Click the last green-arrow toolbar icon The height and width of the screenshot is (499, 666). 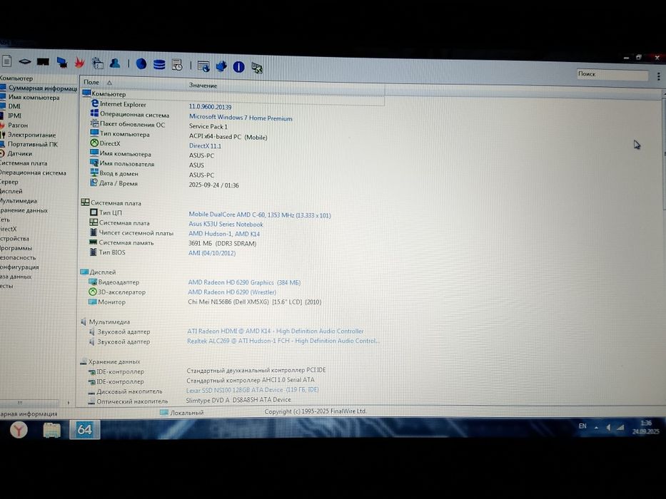(257, 68)
